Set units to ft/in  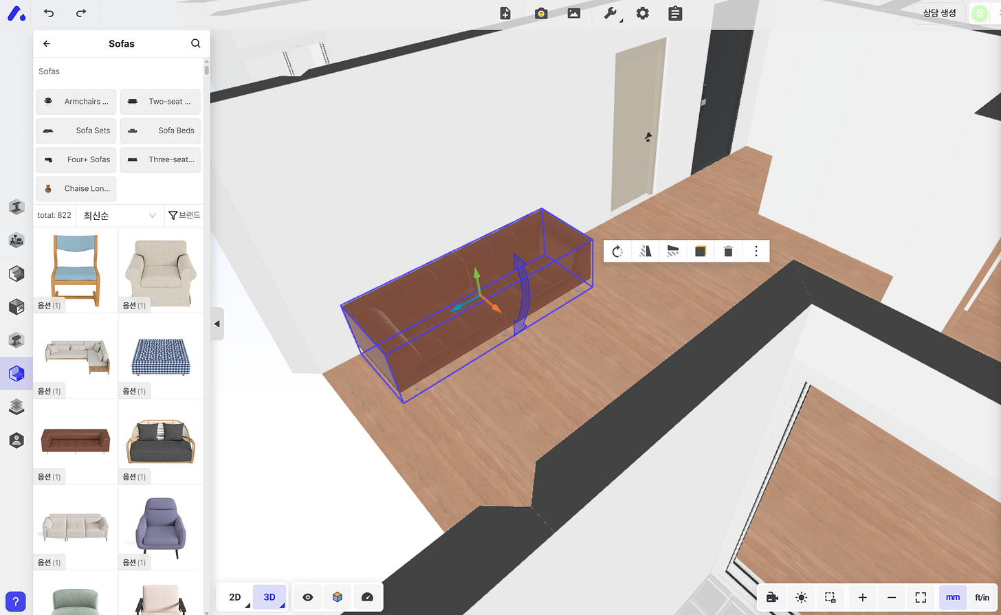pyautogui.click(x=982, y=597)
